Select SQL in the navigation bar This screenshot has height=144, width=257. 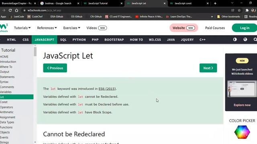pyautogui.click(x=63, y=40)
